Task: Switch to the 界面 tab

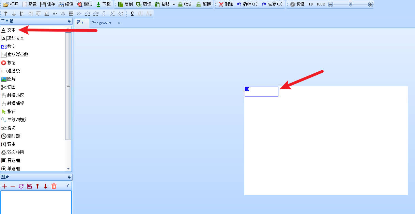Action: [80, 23]
